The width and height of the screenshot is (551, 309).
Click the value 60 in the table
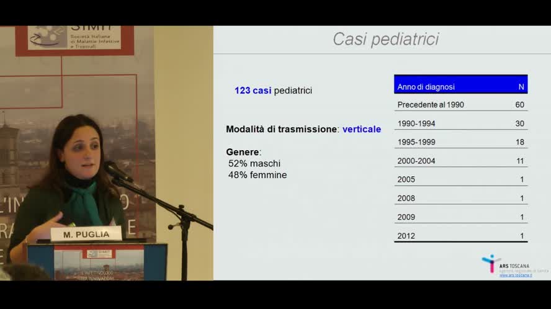[x=520, y=105]
